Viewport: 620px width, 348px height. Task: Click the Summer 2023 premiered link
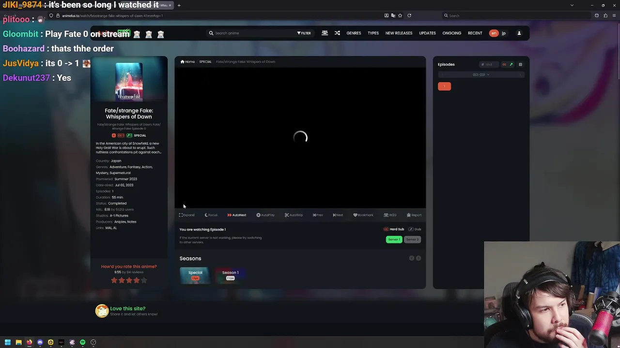click(x=125, y=179)
